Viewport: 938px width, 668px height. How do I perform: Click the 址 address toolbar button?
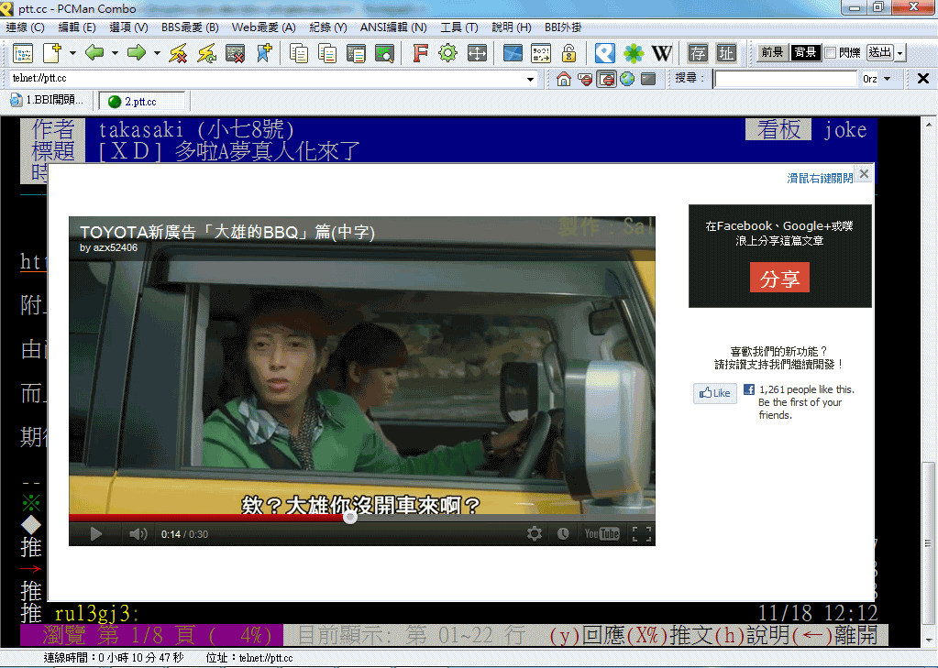tap(726, 53)
